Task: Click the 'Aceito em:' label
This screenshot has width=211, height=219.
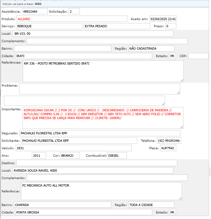Action: pos(139,19)
